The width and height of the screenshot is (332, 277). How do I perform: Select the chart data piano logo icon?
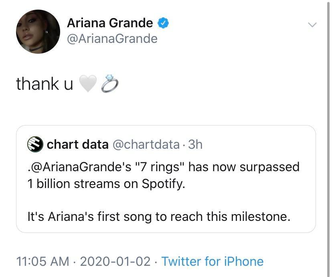pos(35,145)
